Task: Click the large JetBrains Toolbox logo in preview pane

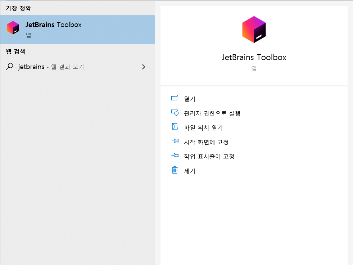Action: point(254,30)
